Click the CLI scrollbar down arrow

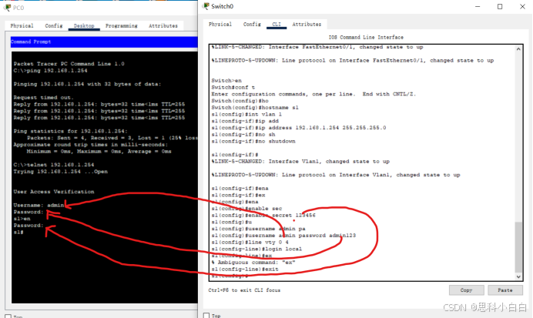click(518, 276)
